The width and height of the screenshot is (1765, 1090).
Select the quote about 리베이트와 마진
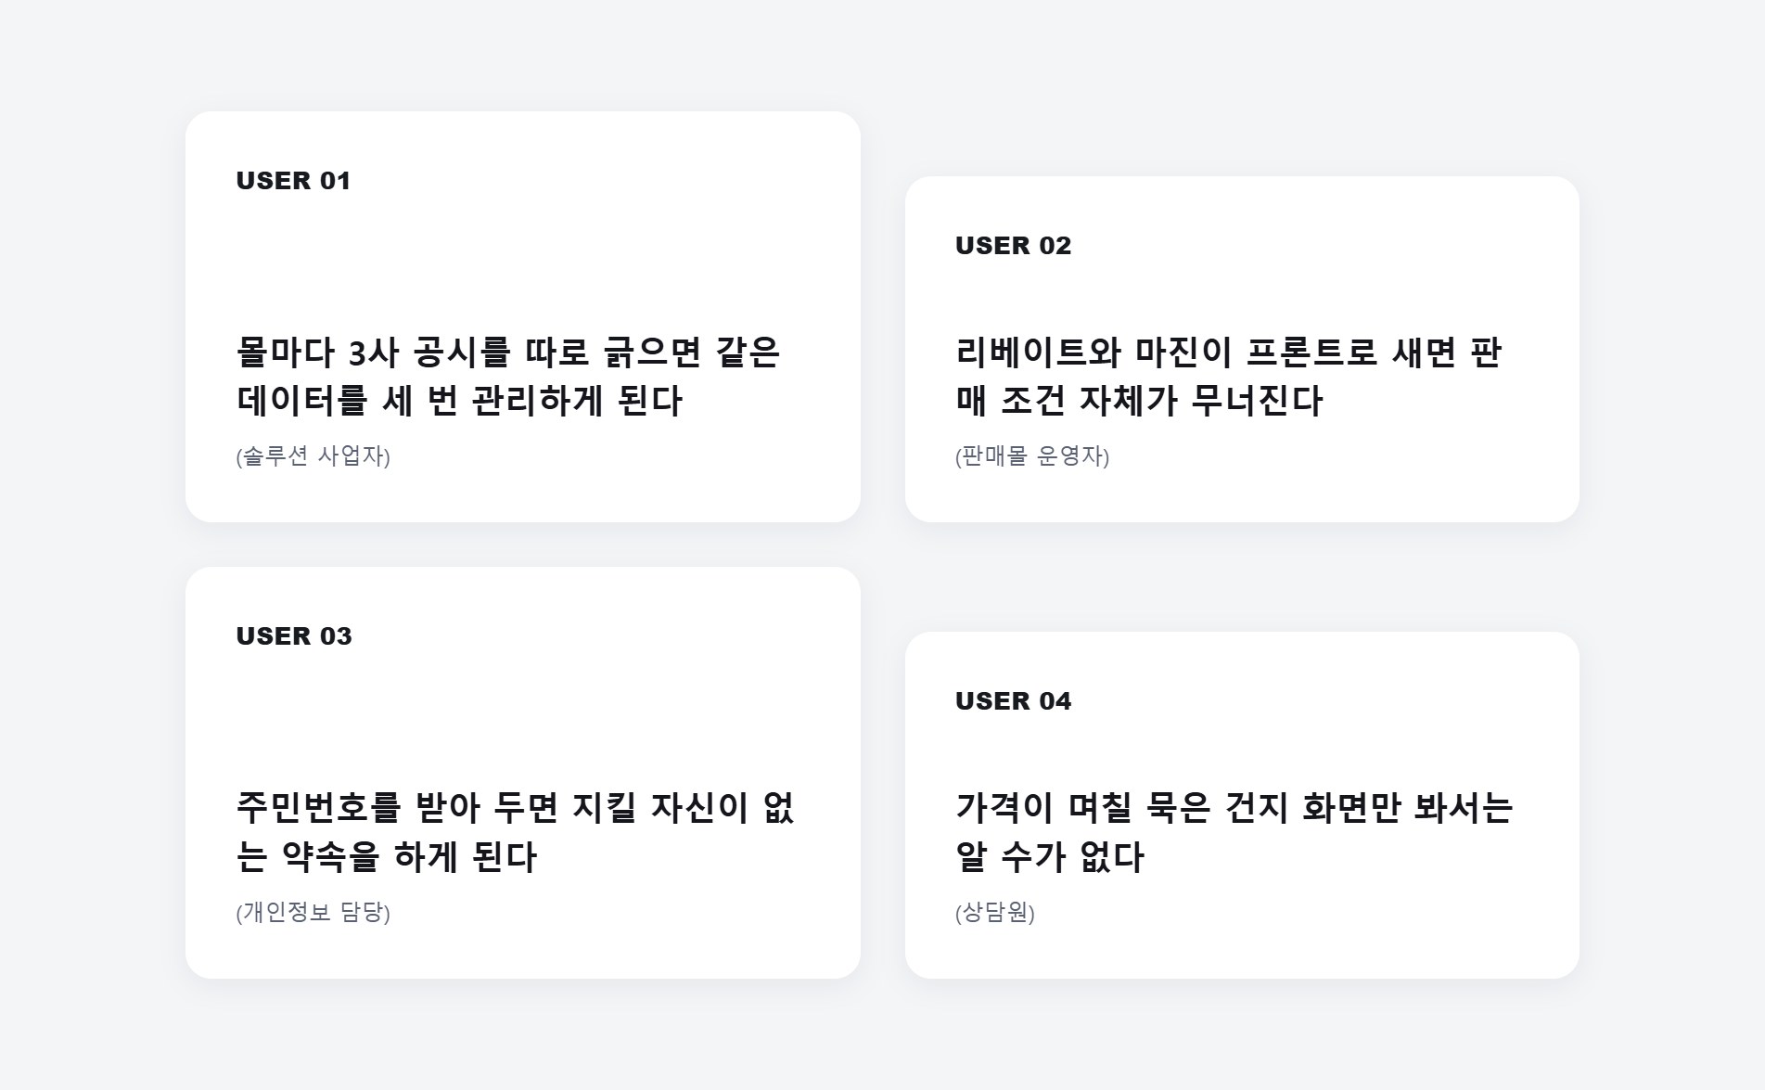(x=1229, y=377)
